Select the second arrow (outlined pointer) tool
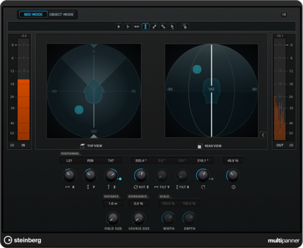Image resolution: width=303 pixels, height=248 pixels. tap(128, 27)
